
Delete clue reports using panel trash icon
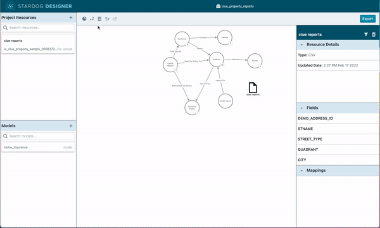click(374, 34)
